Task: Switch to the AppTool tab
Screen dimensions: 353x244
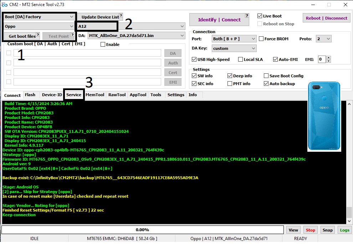Action: tap(138, 95)
